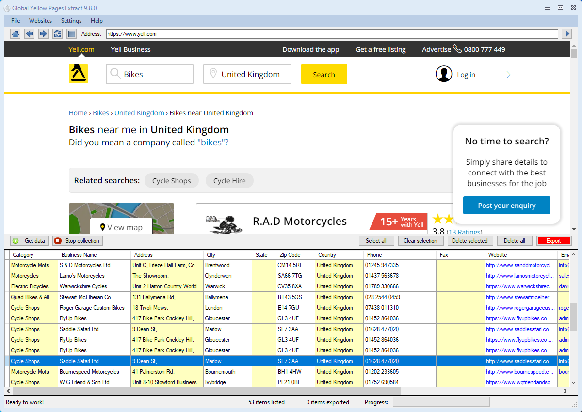Click the Delete selected button
The width and height of the screenshot is (582, 412).
pyautogui.click(x=470, y=241)
